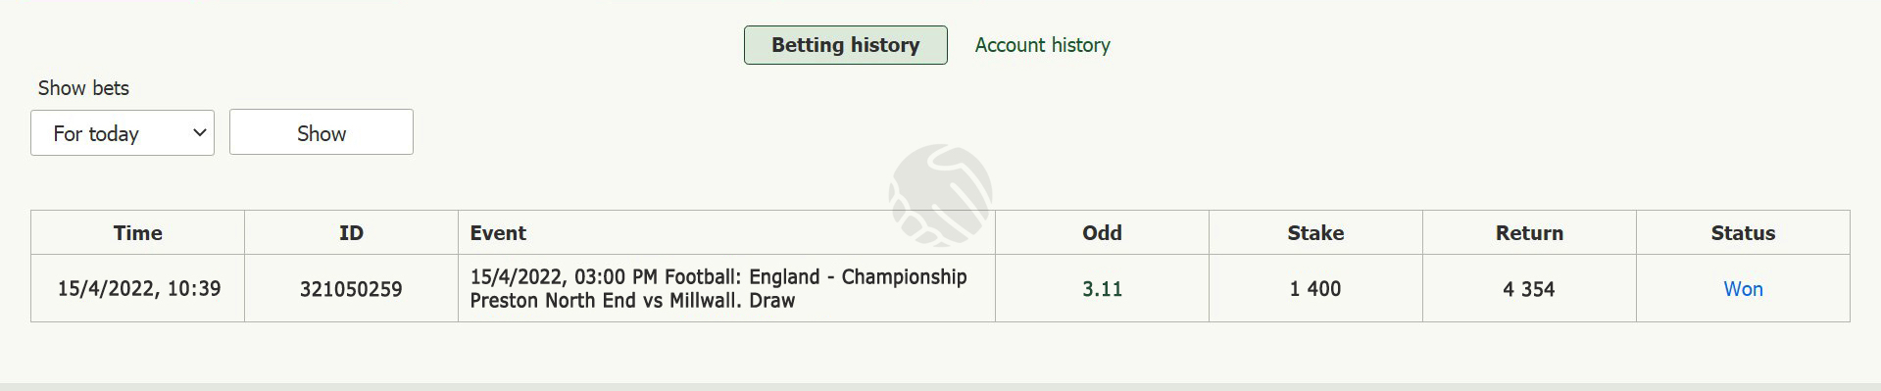Click the 15/4/2022, 10:39 time cell
The image size is (1881, 391).
[137, 289]
